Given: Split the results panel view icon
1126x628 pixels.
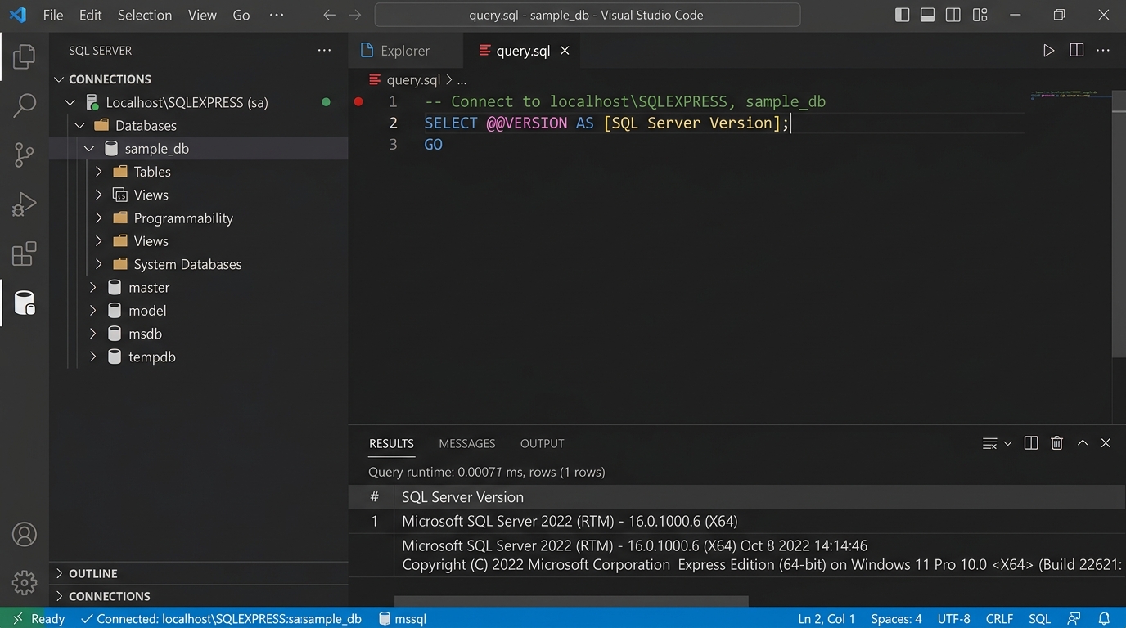Looking at the screenshot, I should coord(1031,443).
